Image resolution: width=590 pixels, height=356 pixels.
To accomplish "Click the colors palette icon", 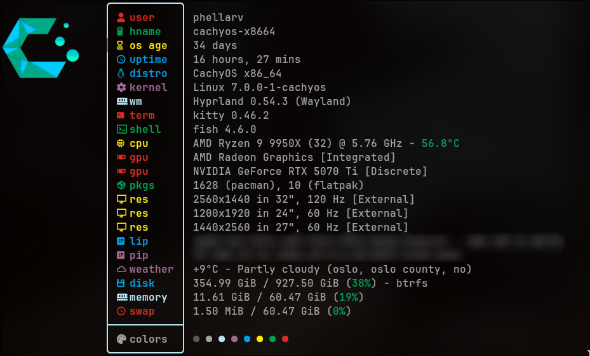I will (121, 339).
